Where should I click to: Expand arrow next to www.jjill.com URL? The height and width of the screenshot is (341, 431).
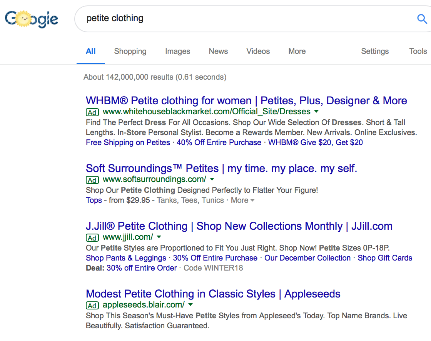click(x=159, y=237)
